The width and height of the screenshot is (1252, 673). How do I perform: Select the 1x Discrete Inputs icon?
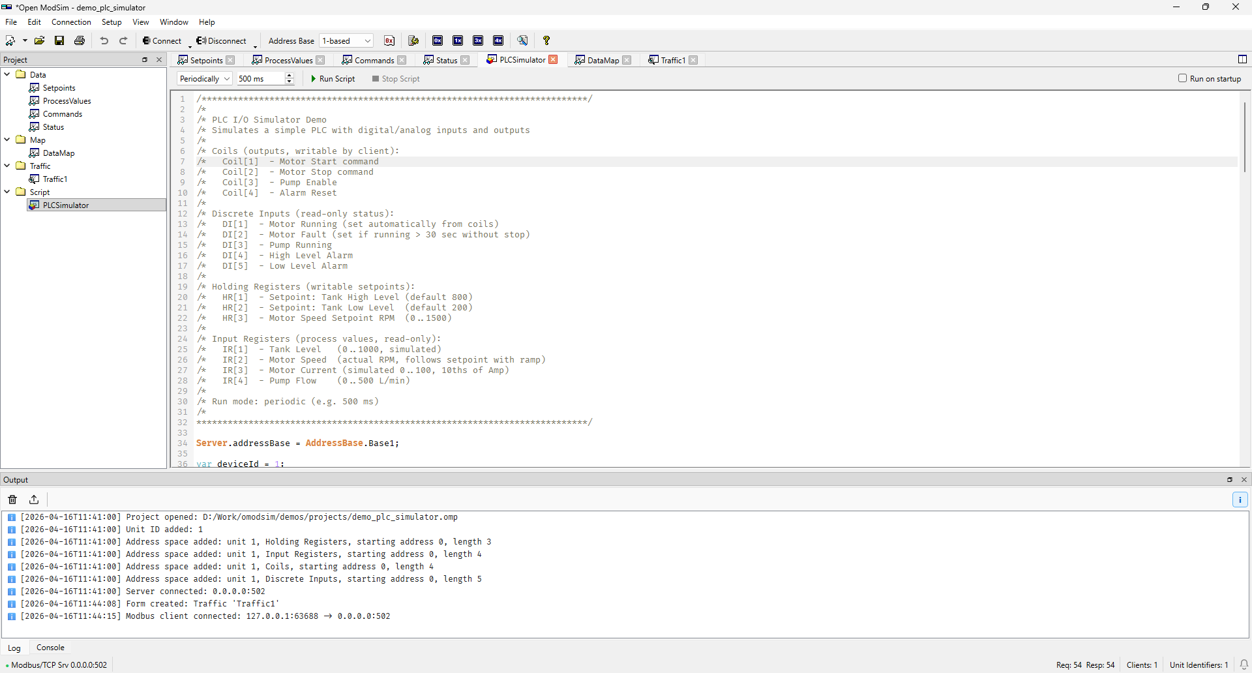(x=458, y=40)
